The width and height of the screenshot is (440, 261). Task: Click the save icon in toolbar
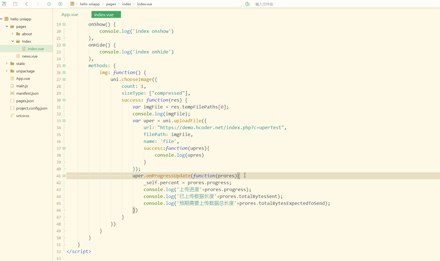[x=15, y=4]
